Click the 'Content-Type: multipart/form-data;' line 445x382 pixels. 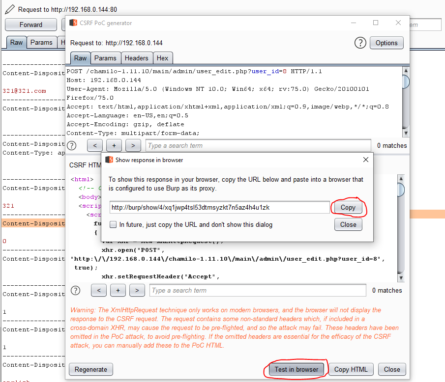[133, 133]
